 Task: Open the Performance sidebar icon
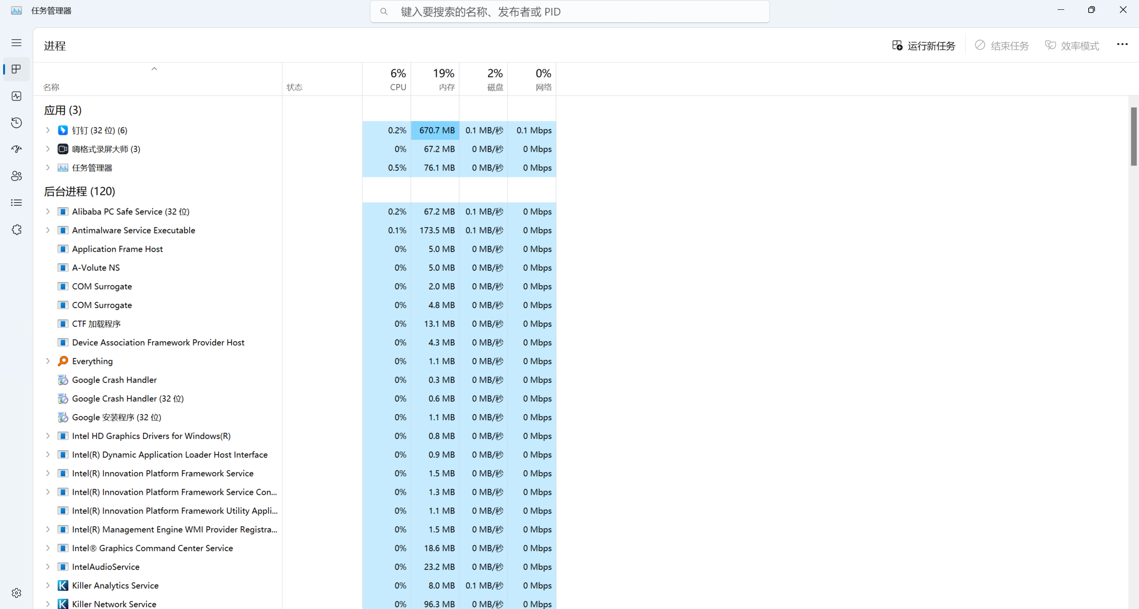[x=16, y=96]
